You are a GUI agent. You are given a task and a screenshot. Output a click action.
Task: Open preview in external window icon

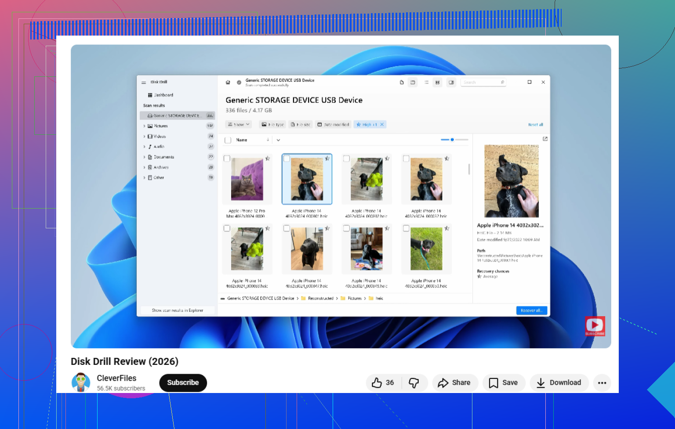pos(545,139)
